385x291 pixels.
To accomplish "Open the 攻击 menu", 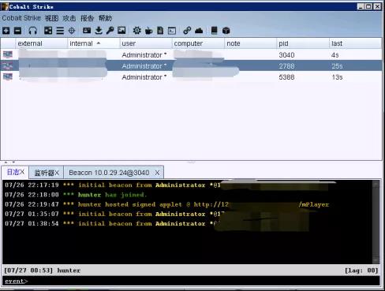I will (x=69, y=18).
